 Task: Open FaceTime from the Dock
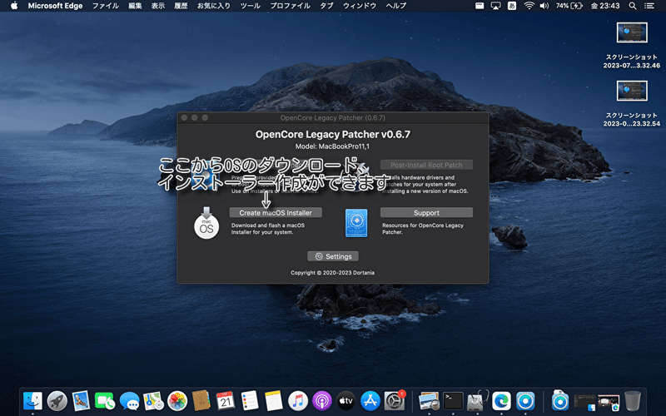pos(105,400)
